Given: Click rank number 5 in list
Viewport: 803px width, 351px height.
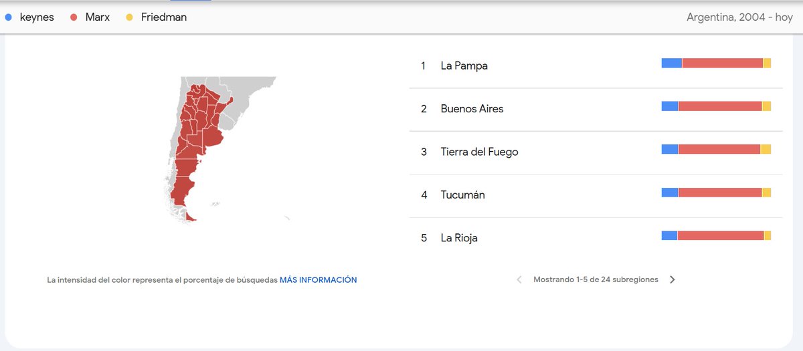Looking at the screenshot, I should [424, 238].
